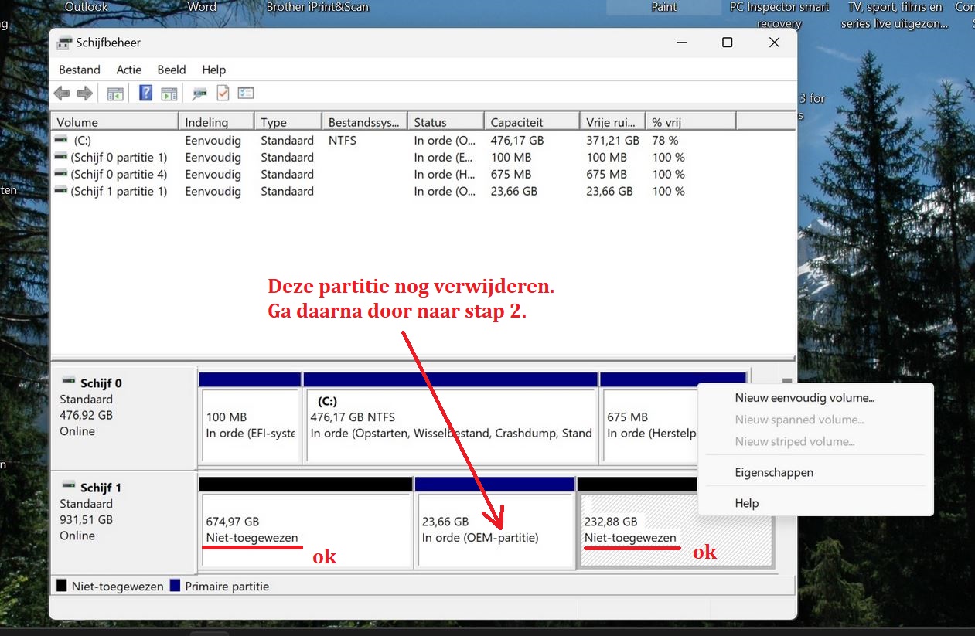
Task: Click the blue question mark Help icon
Action: 145,94
